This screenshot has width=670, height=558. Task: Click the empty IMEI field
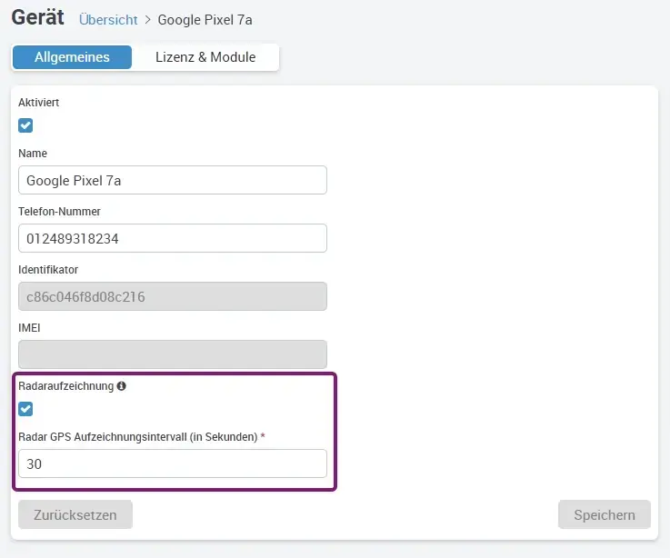(x=172, y=354)
